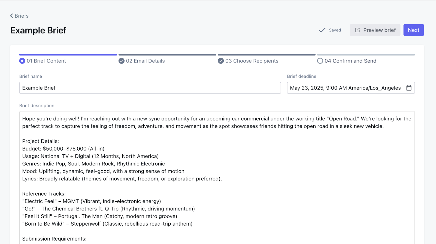Click into the Brief name input field
Viewport: 436px width, 244px height.
(x=150, y=88)
